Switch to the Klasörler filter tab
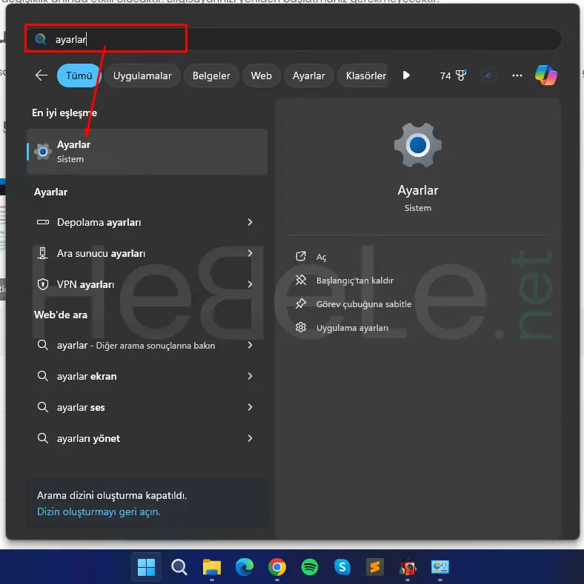This screenshot has height=584, width=584. point(364,75)
